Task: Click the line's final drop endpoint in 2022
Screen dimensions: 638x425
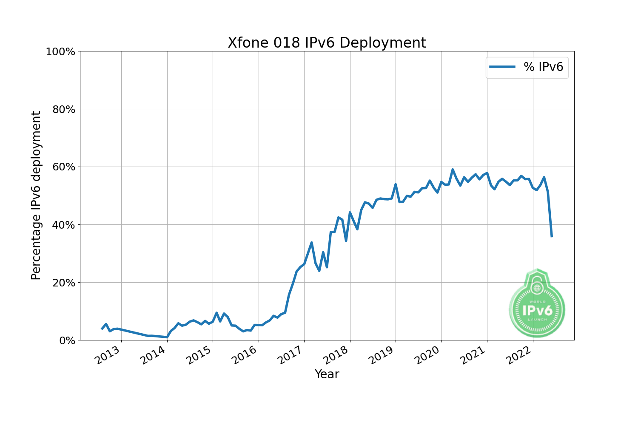Action: pos(552,236)
